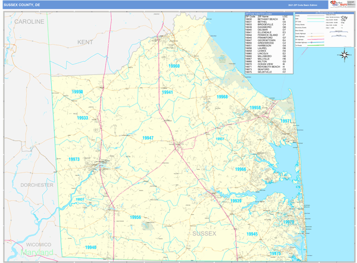Click the CAROLINE county label
Screen dimensions: 357x263
point(29,21)
